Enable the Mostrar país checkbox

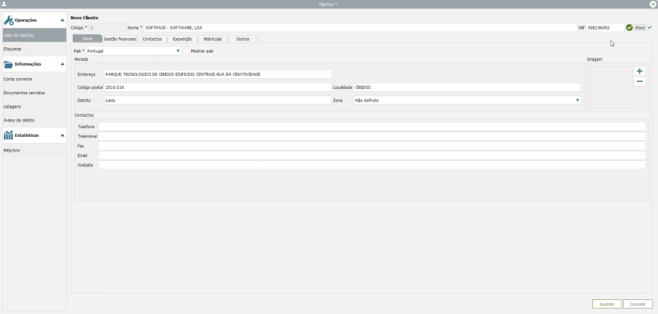click(x=187, y=51)
